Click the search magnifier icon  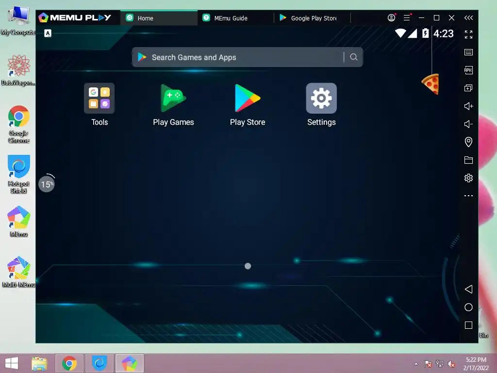354,57
